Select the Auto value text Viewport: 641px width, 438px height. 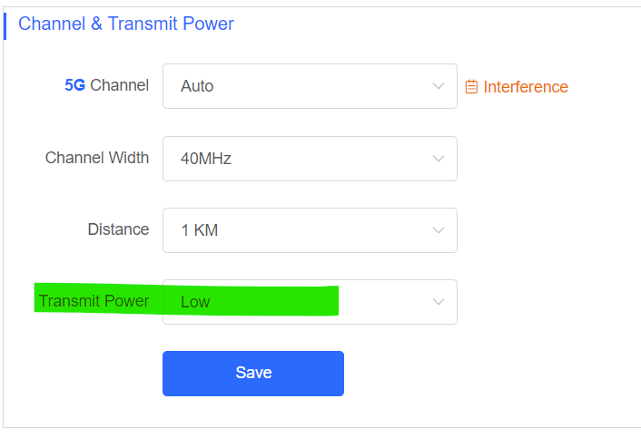pyautogui.click(x=197, y=86)
